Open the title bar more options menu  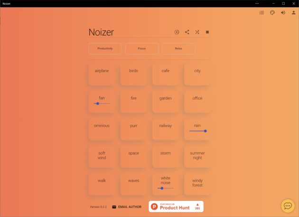pos(257,3)
